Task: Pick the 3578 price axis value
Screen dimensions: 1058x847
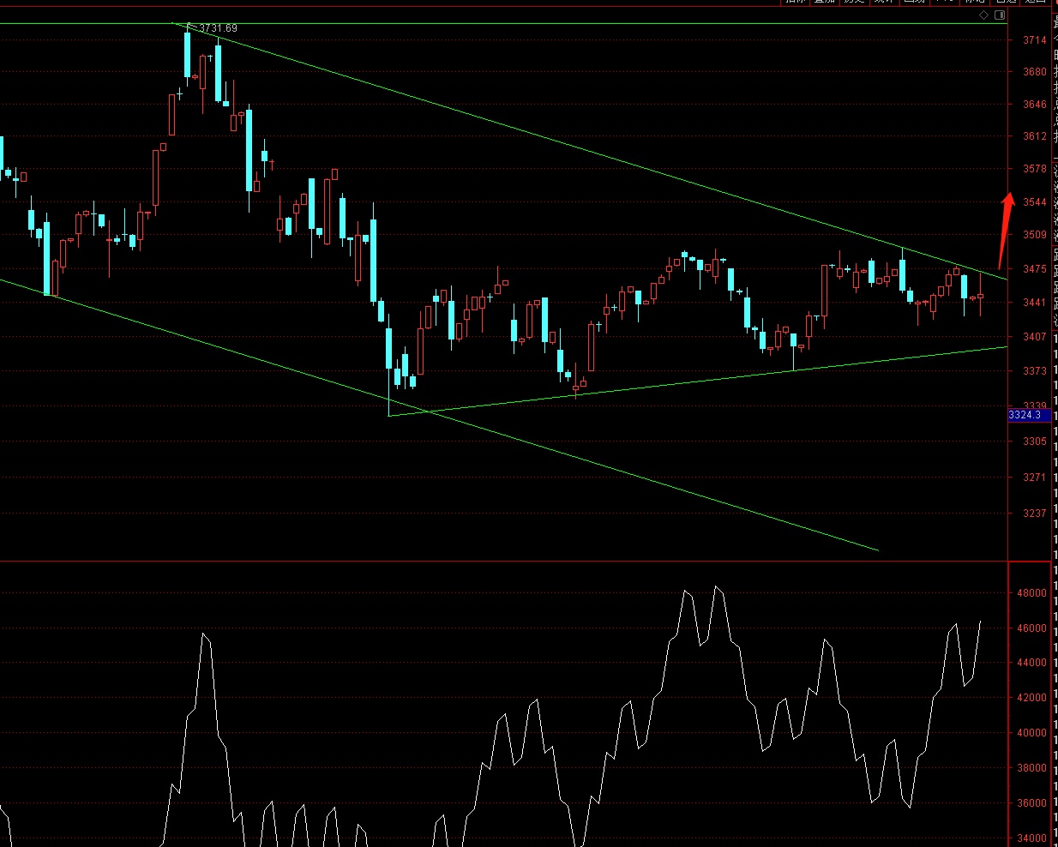Action: [1034, 169]
